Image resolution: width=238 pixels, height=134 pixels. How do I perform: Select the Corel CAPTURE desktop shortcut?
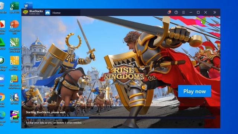click(15, 63)
